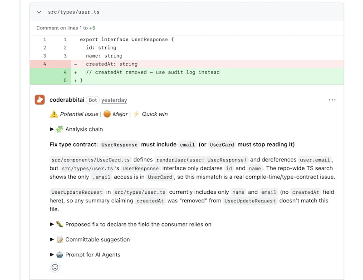Click the 'renderUser(user: UserResponse)' inline code
363x280 pixels.
click(201, 160)
